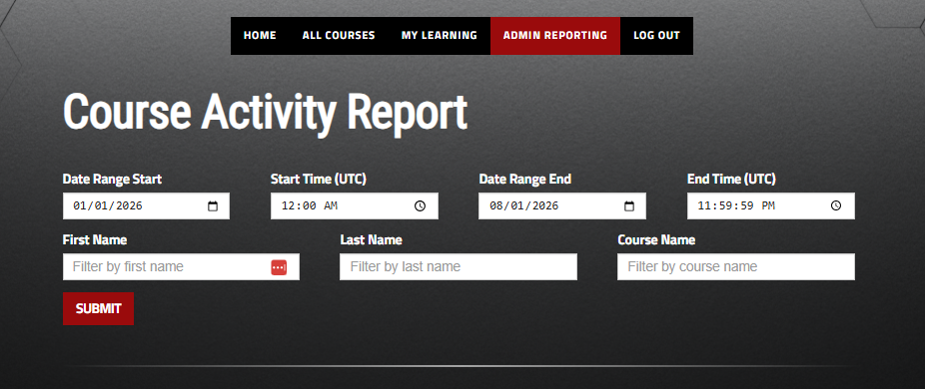The height and width of the screenshot is (389, 925).
Task: Open calendar picker for Date Range Start
Action: coord(213,206)
